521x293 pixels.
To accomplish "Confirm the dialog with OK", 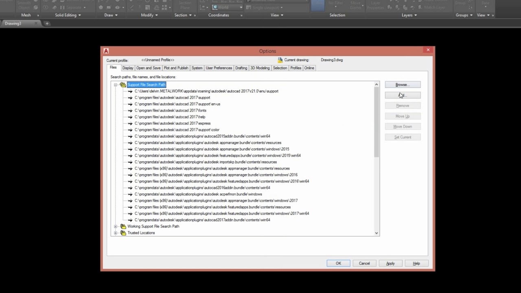I will coord(338,263).
